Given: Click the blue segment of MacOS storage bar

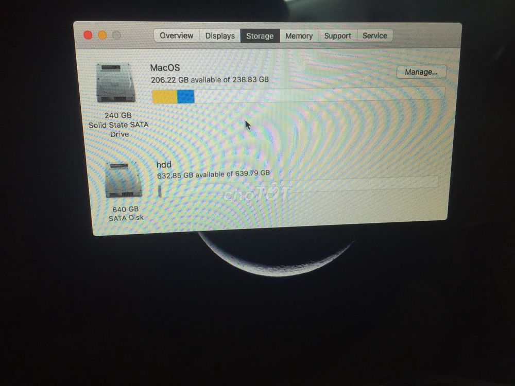Looking at the screenshot, I should coord(186,97).
